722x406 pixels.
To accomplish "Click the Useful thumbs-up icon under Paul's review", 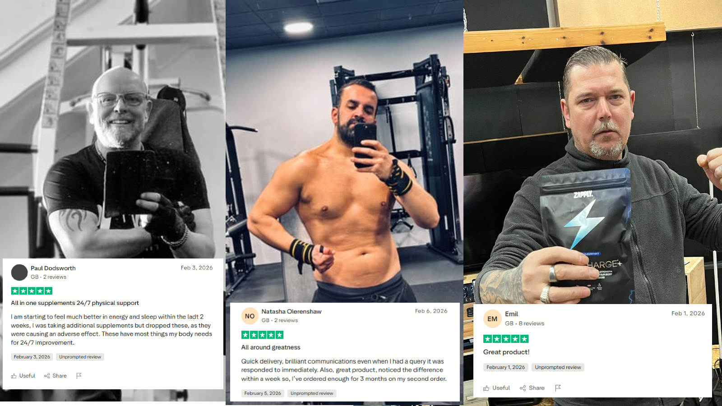I will (x=14, y=376).
